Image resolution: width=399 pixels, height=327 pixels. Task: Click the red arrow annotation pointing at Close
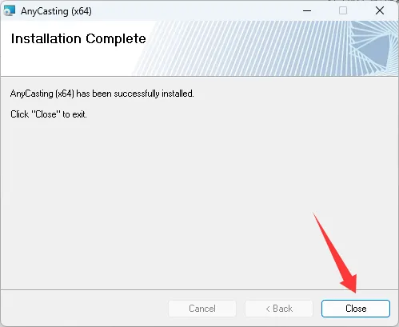click(336, 252)
